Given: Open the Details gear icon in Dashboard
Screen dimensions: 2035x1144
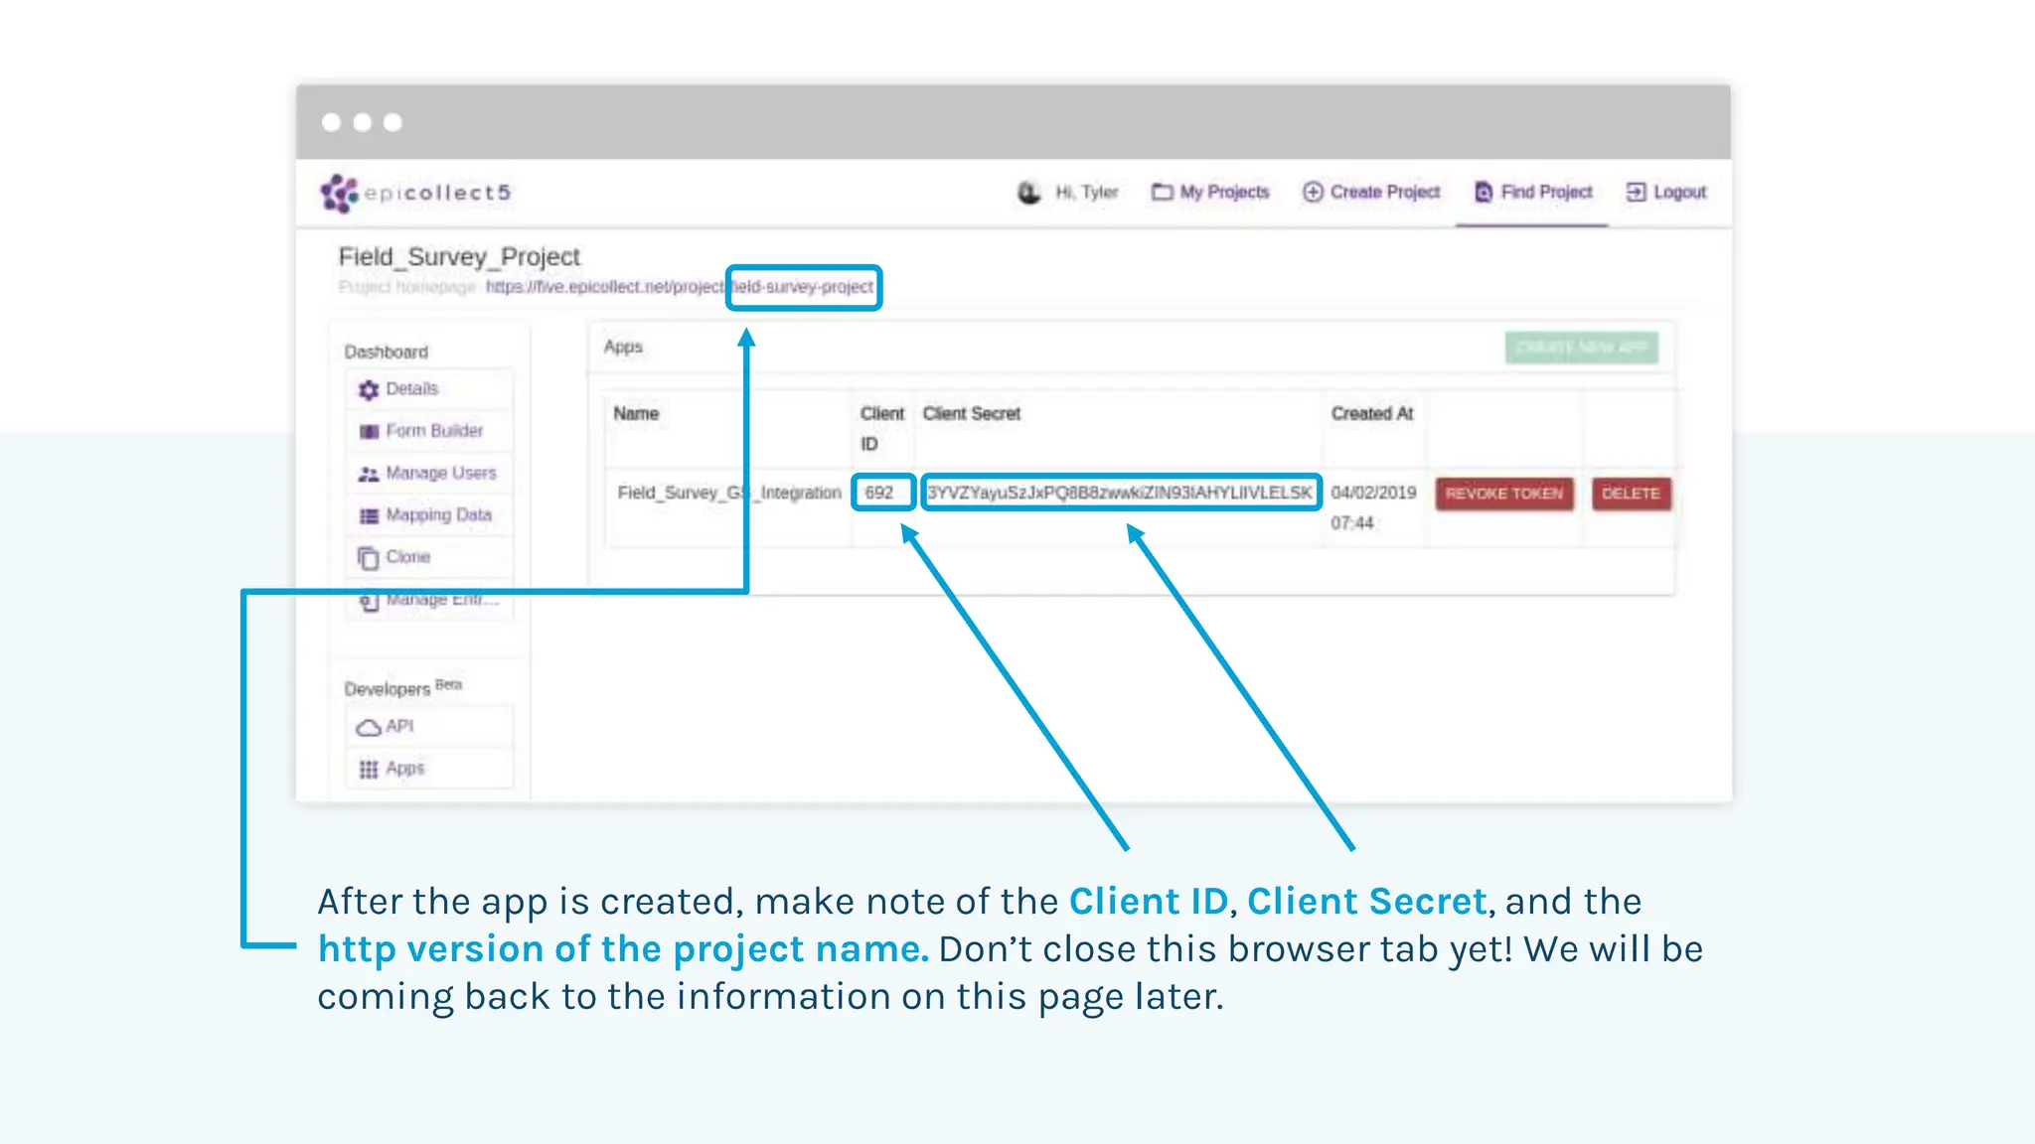Looking at the screenshot, I should tap(369, 389).
